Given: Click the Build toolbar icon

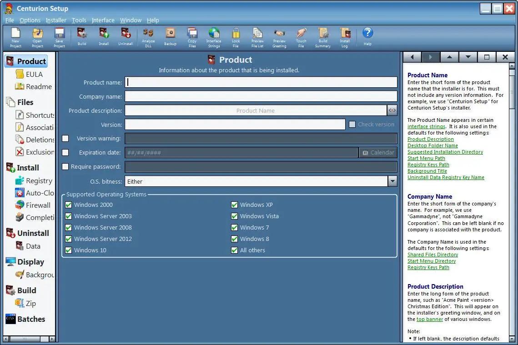Looking at the screenshot, I should (81, 36).
